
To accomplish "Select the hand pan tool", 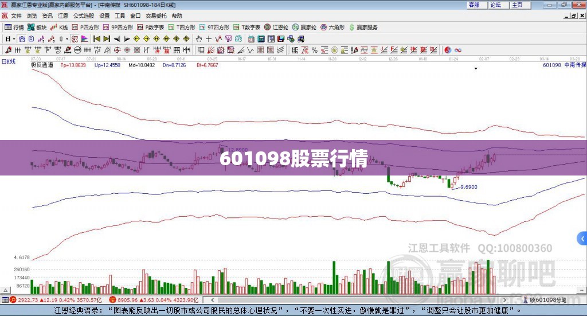I will pyautogui.click(x=199, y=39).
